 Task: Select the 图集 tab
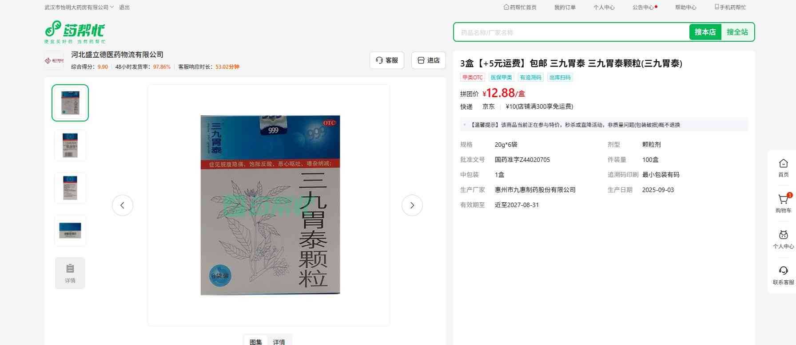click(x=256, y=341)
